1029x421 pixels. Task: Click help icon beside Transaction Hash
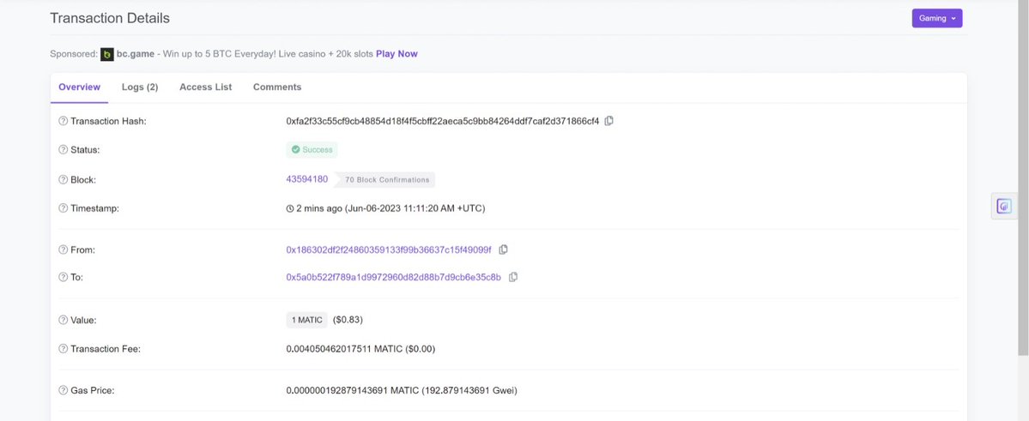click(x=63, y=121)
